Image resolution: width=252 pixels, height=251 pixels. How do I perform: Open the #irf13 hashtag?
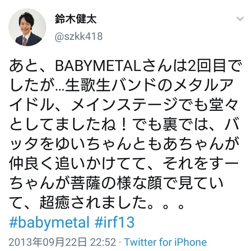(x=114, y=222)
